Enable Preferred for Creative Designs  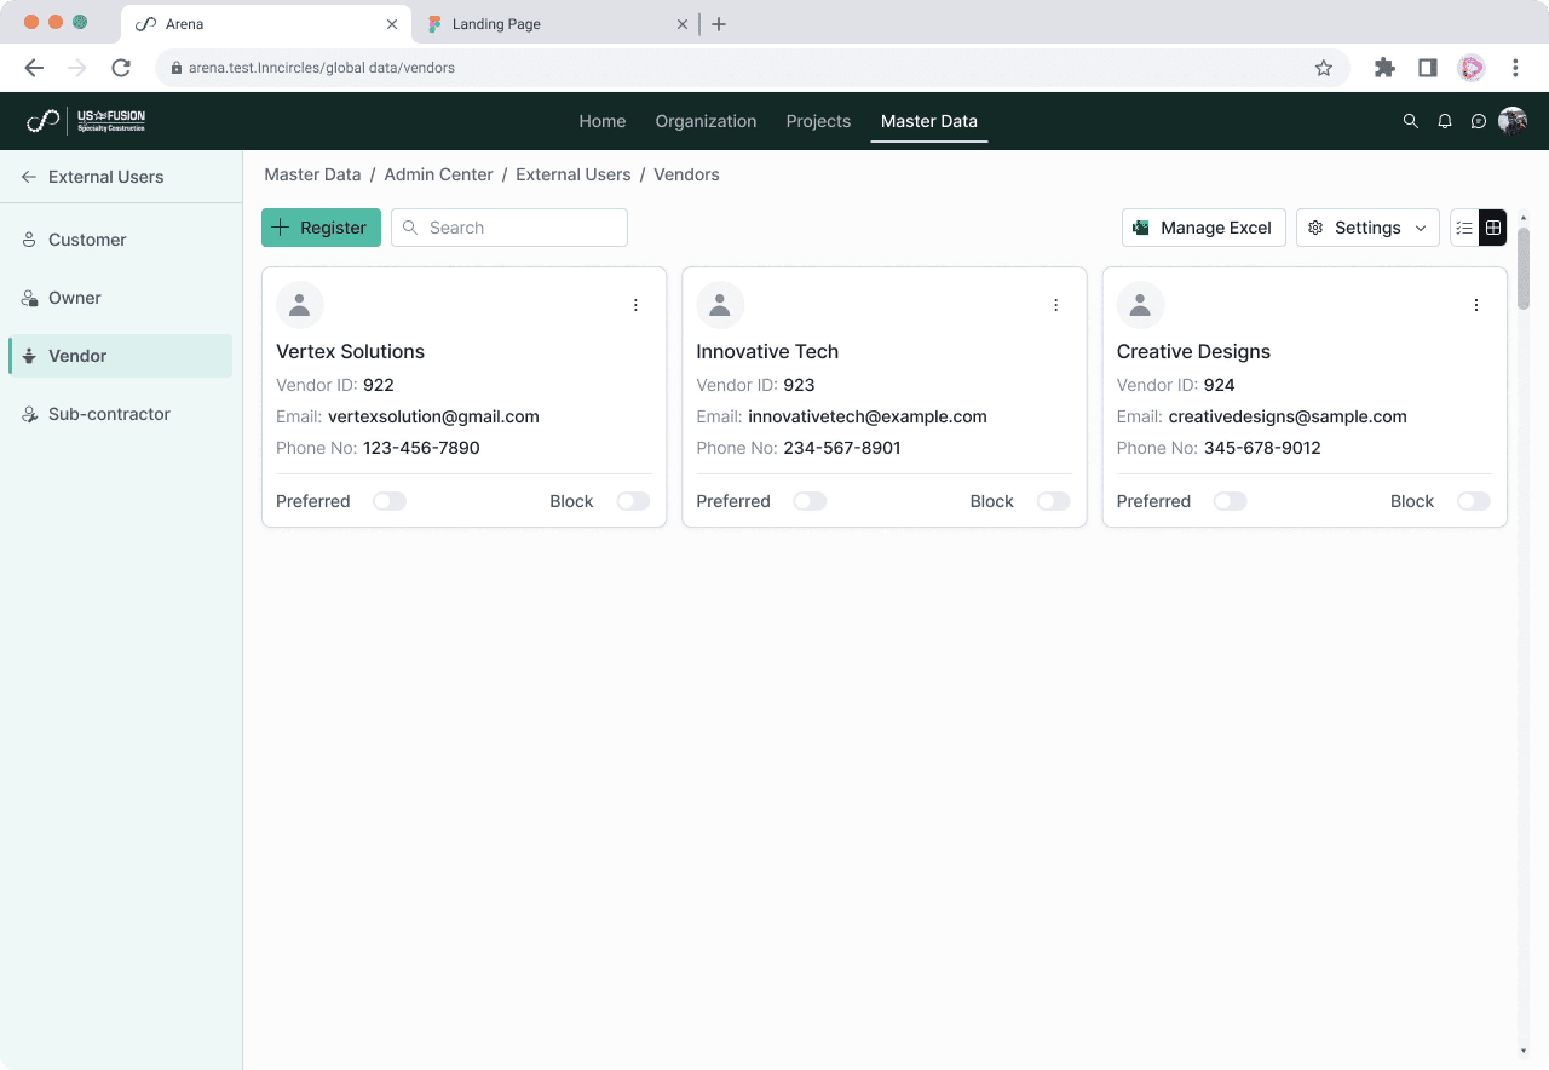pos(1230,502)
